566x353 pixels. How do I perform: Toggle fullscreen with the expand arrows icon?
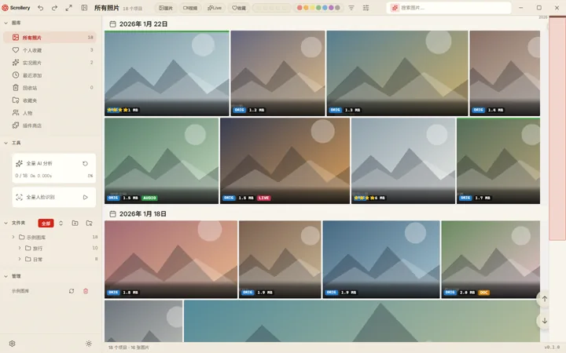point(68,8)
